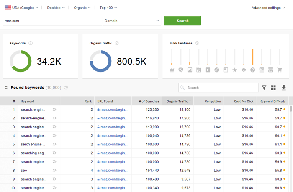Open the Domain type dropdown
This screenshot has width=293, height=192.
point(132,21)
